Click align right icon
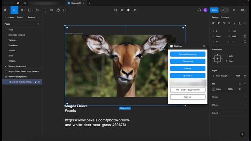This screenshot has width=251, height=141. [x=224, y=23]
